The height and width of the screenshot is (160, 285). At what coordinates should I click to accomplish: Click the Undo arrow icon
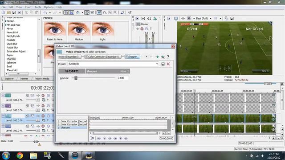click(45, 12)
